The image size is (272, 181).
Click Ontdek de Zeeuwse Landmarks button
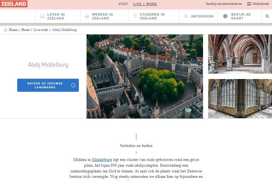(48, 85)
